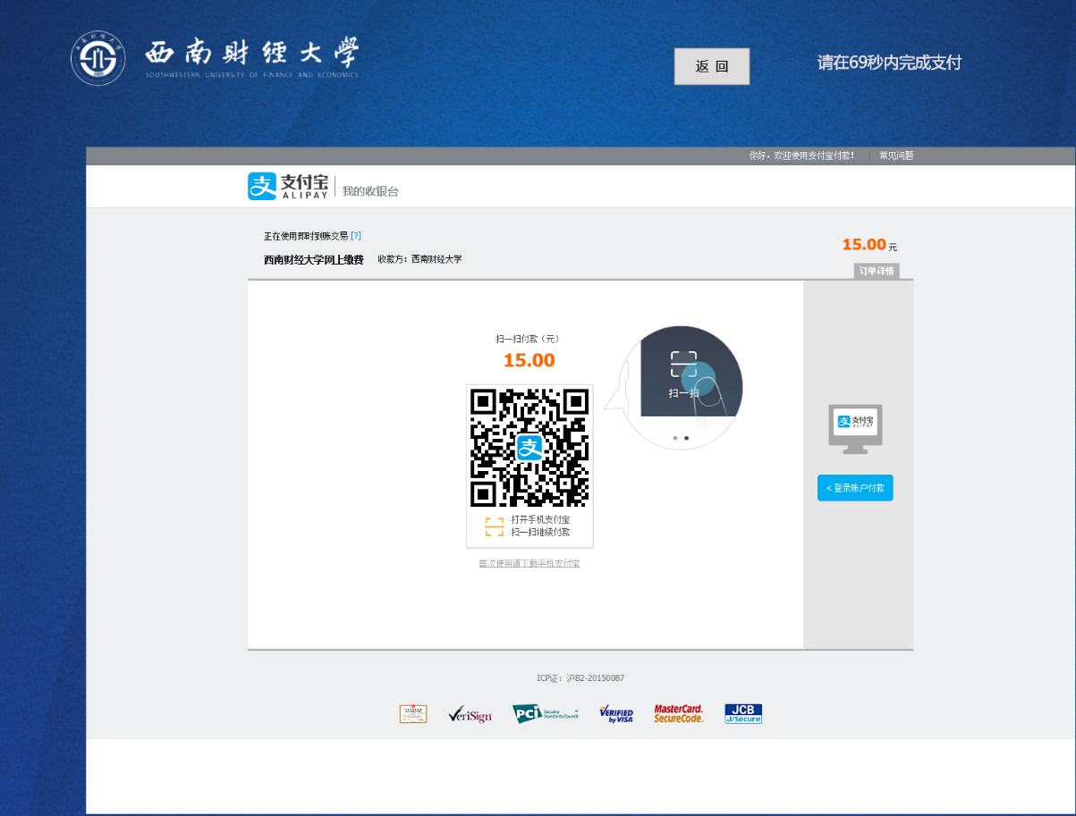Click the MasterCard SecureCode badge

pos(679,713)
